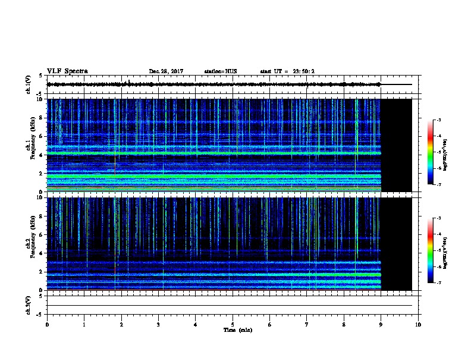Click the "start UT = 23:50: 2" text
Viewport: 471px width, 364px height.
tap(287, 71)
